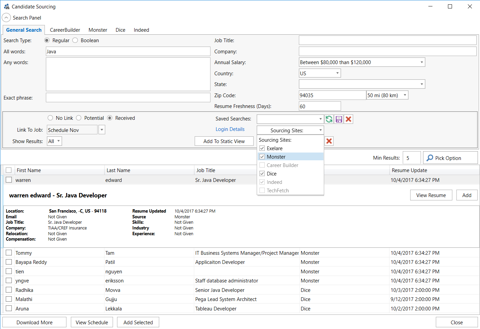Click the Download More button

34,323
